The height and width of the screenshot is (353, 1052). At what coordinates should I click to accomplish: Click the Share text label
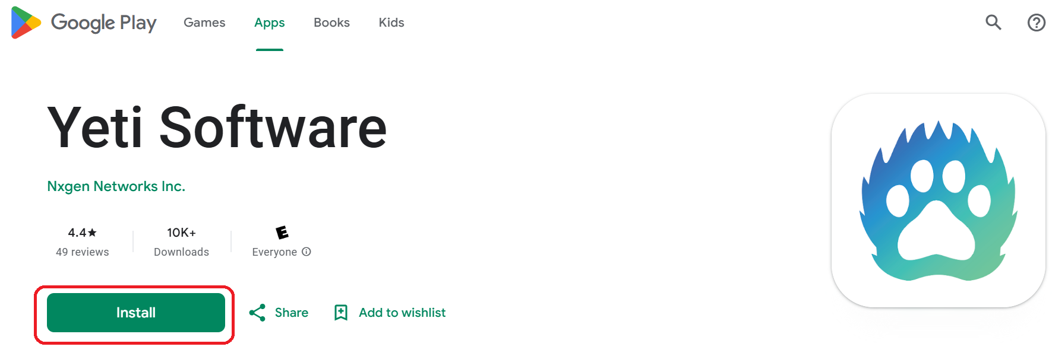tap(292, 313)
